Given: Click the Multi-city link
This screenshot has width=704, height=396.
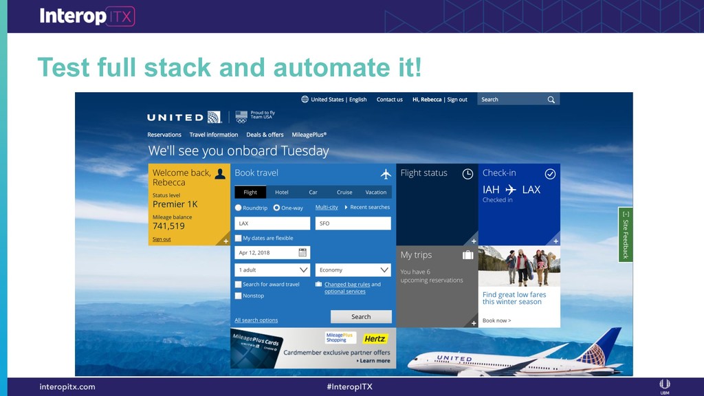Looking at the screenshot, I should click(327, 207).
